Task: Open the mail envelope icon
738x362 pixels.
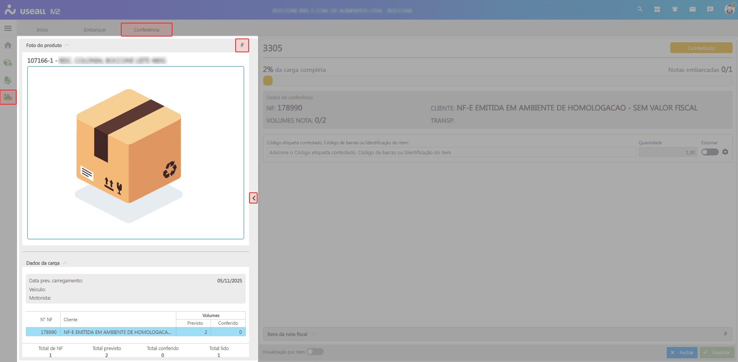Action: pyautogui.click(x=693, y=9)
